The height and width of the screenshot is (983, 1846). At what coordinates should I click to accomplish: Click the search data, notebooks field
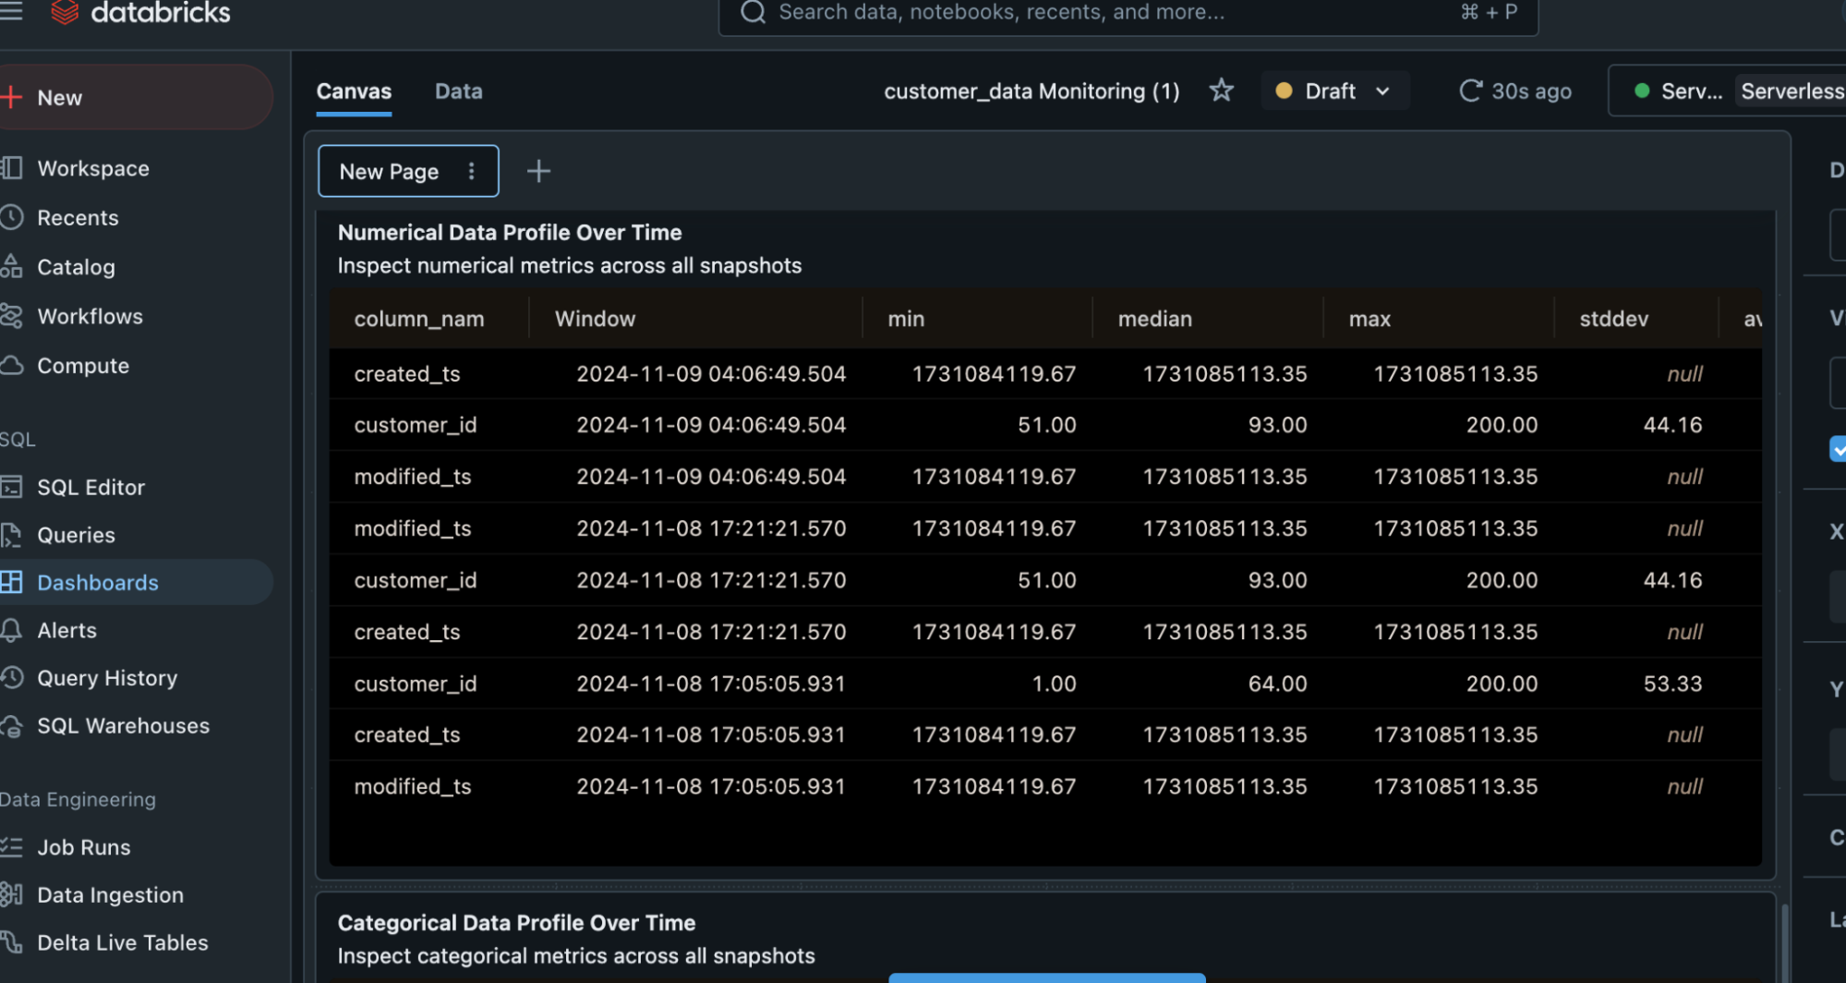pyautogui.click(x=1128, y=13)
